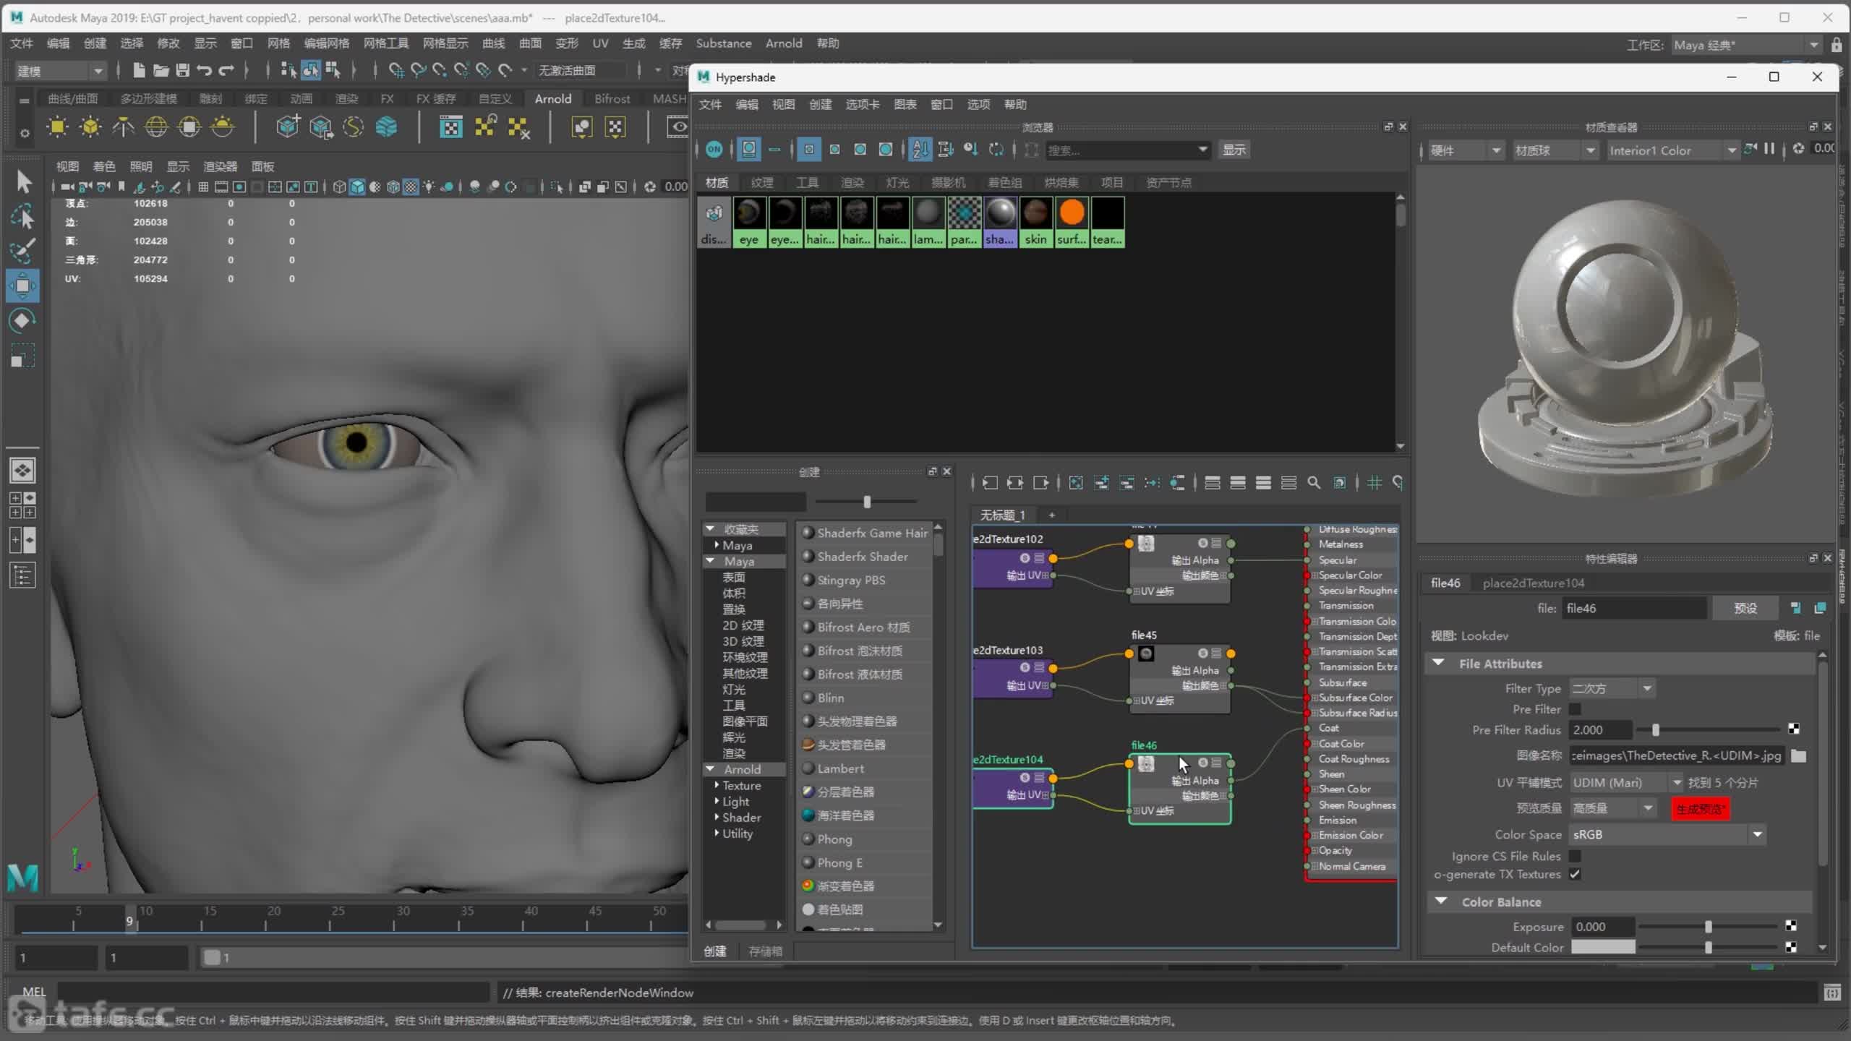Create a Blinn material

(831, 698)
